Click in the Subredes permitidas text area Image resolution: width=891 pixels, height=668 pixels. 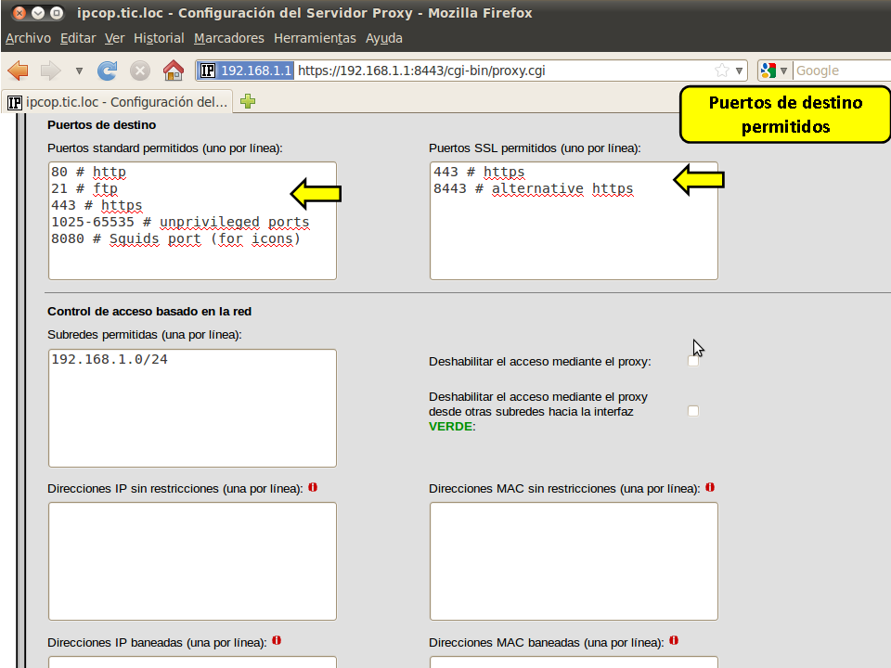coord(192,408)
